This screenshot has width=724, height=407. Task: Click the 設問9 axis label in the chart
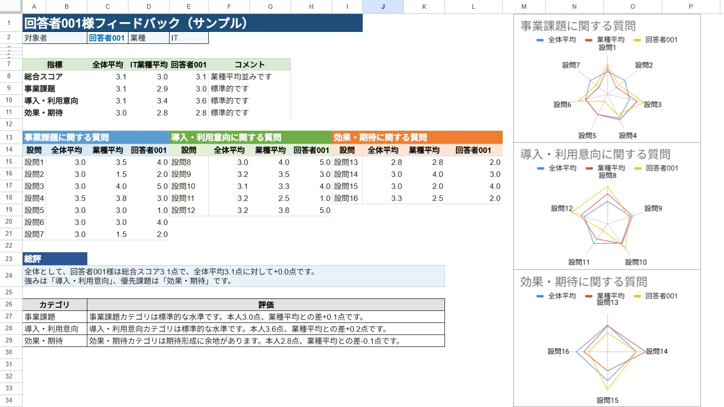click(x=653, y=208)
